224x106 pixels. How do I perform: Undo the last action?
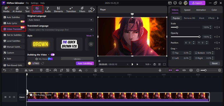4,70
